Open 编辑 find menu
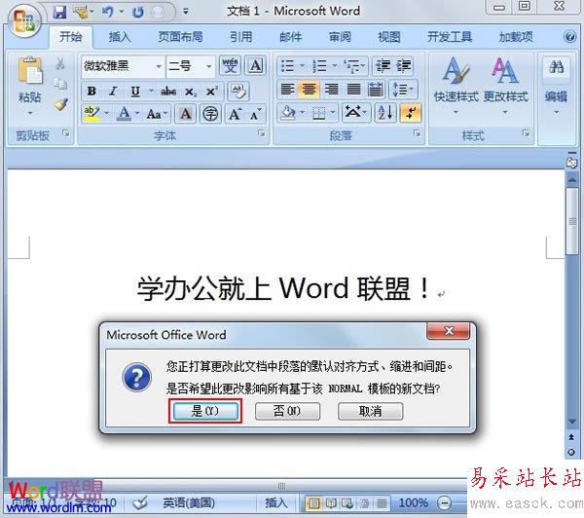The height and width of the screenshot is (518, 584). [x=556, y=86]
